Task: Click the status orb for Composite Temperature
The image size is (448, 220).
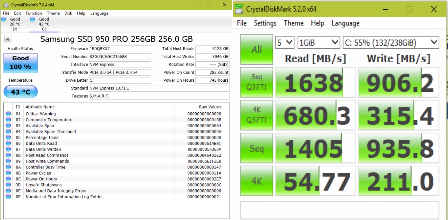Action: coord(8,120)
